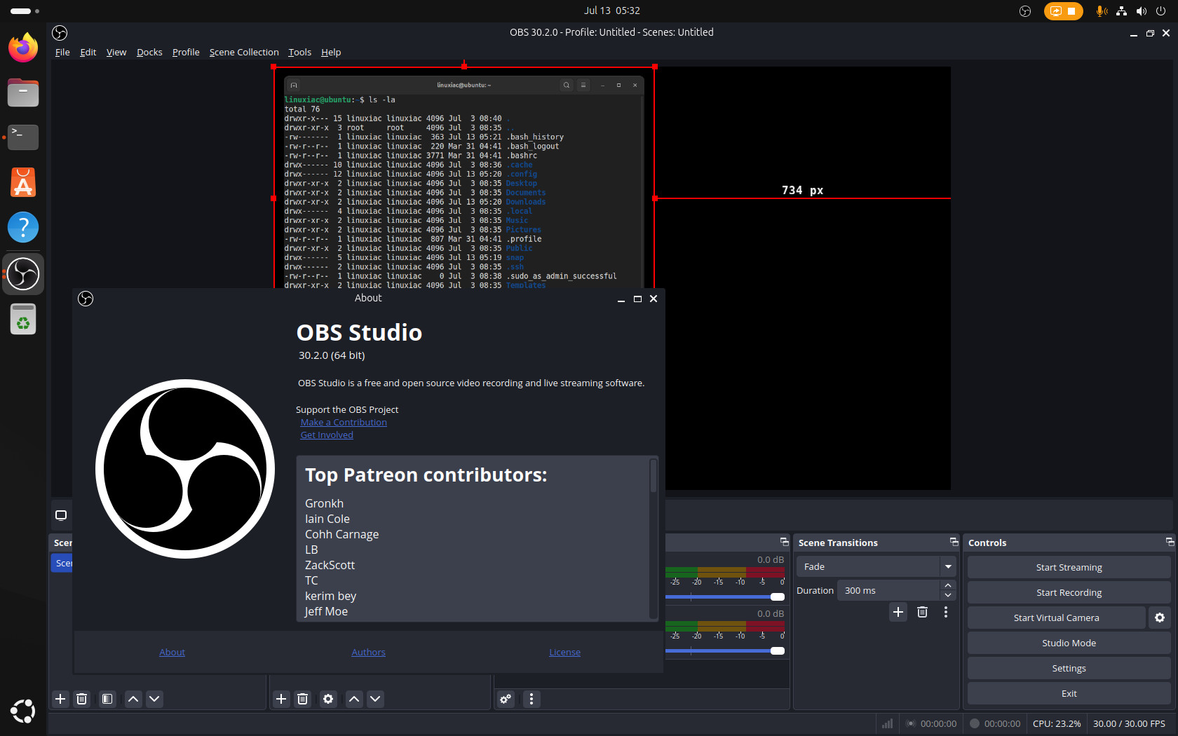Open the Help app in the dock
1178x736 pixels.
[x=23, y=227]
